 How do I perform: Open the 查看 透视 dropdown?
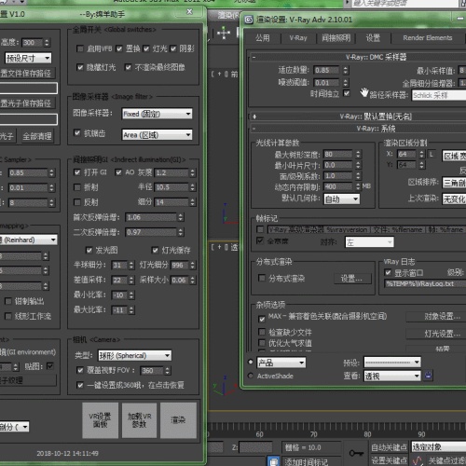pos(392,377)
